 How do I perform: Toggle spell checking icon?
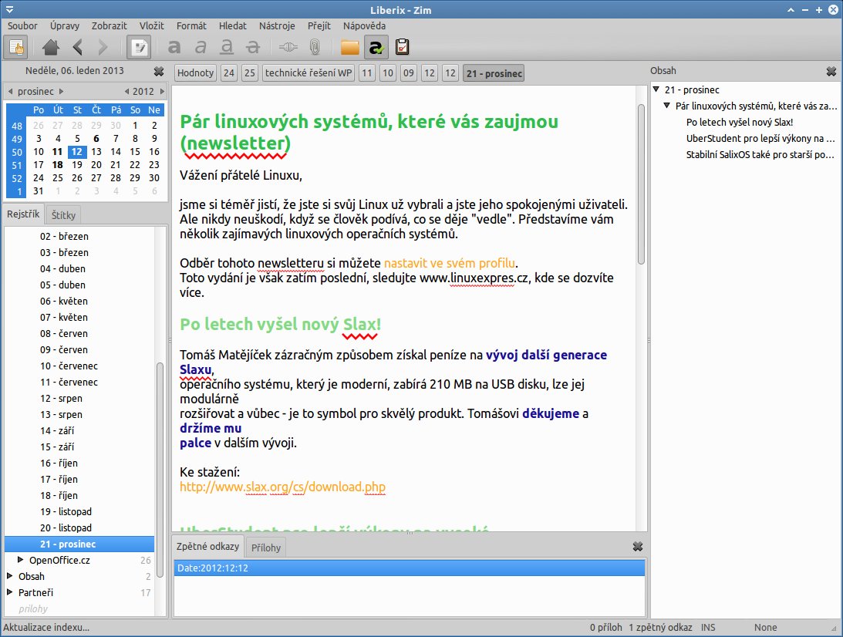[376, 47]
